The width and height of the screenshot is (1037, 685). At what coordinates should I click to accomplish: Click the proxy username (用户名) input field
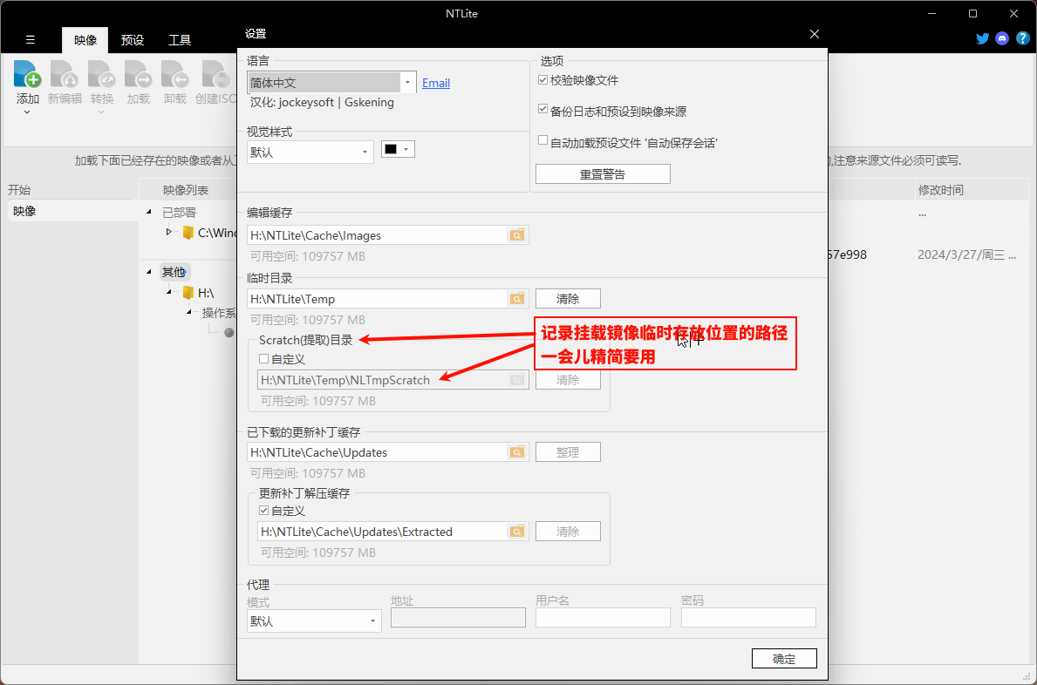[x=604, y=618]
